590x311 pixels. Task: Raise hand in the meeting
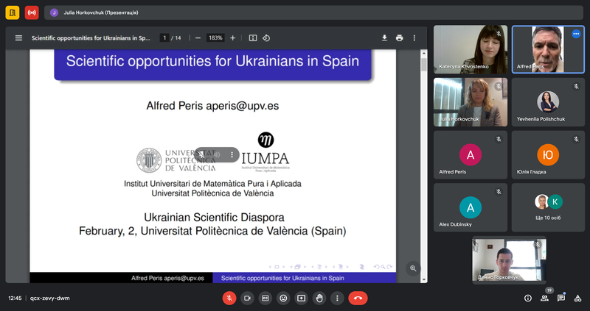click(319, 299)
